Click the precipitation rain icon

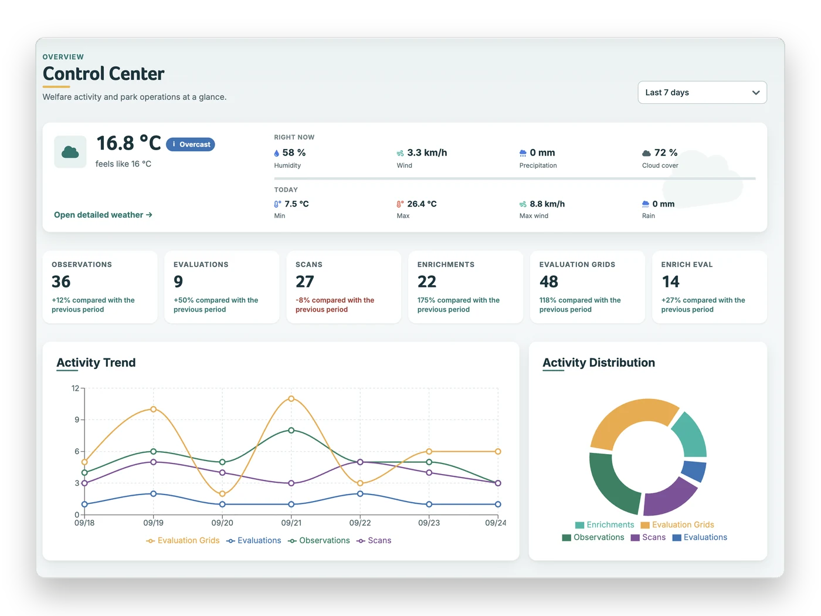point(523,153)
